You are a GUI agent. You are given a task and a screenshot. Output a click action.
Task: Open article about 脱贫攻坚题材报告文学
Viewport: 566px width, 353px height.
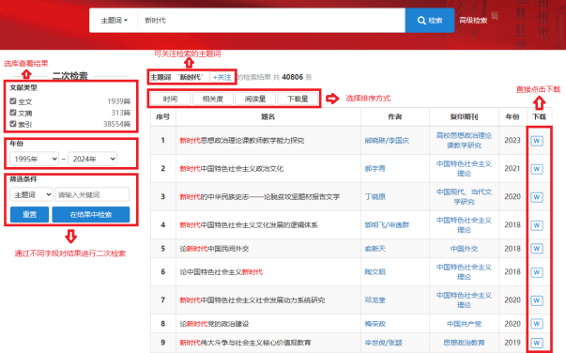(260, 197)
